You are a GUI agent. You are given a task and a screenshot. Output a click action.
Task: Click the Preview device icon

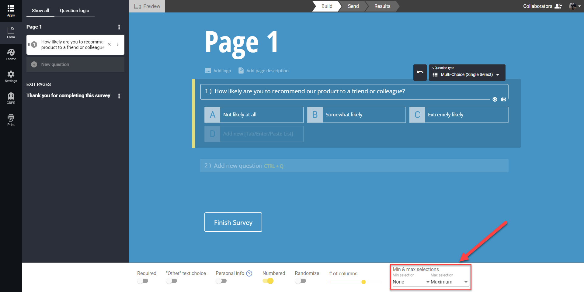[137, 6]
